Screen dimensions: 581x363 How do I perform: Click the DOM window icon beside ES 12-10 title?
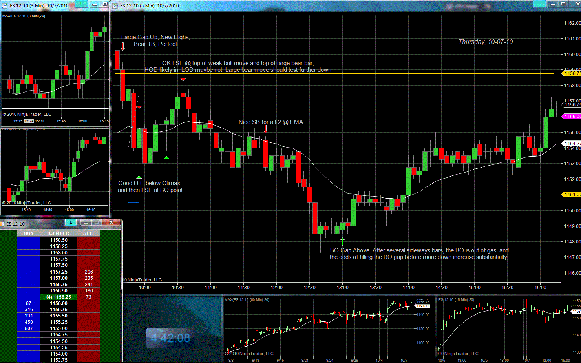(2, 224)
